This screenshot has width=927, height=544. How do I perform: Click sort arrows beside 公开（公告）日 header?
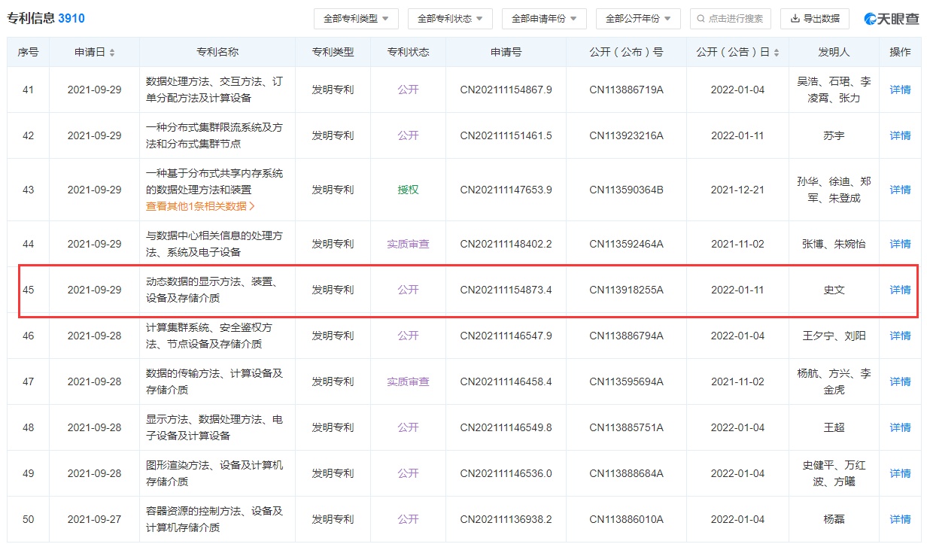[776, 53]
